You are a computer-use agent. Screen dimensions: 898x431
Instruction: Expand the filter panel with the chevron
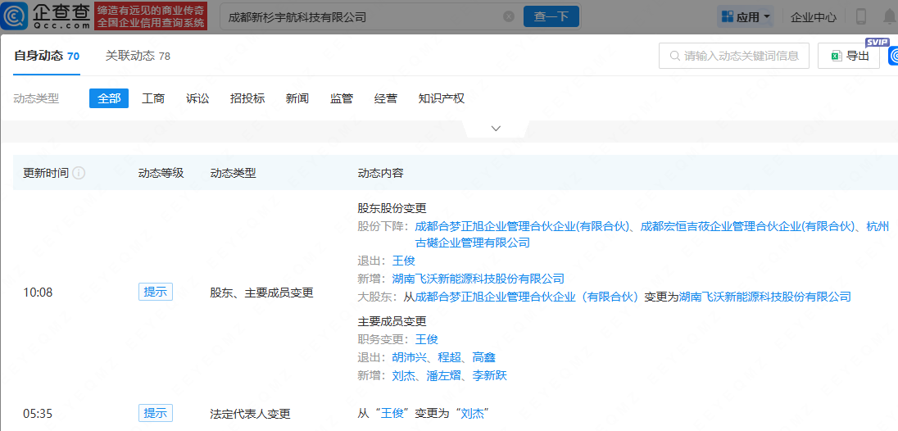coord(496,129)
